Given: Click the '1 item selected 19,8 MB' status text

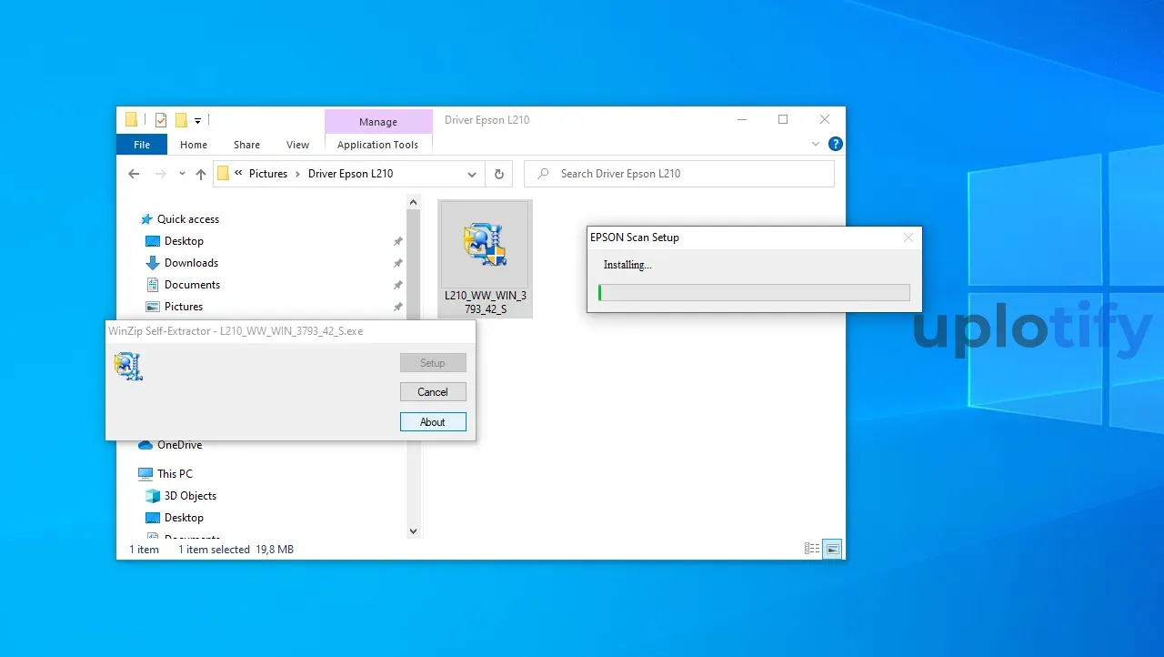Looking at the screenshot, I should point(236,550).
